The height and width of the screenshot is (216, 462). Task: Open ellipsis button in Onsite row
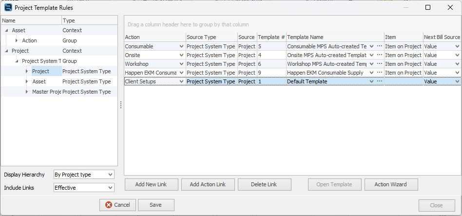(380, 55)
